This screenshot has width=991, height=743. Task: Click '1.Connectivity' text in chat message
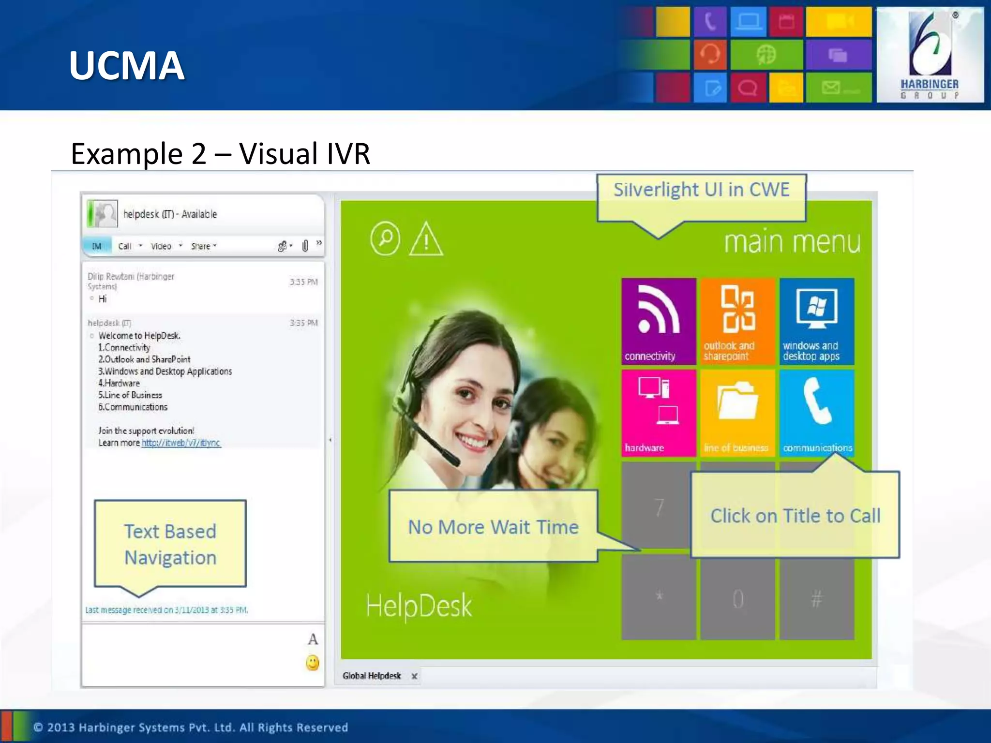pyautogui.click(x=124, y=347)
